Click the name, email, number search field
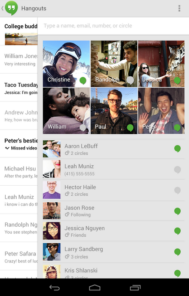Screen dimensions: 189x296 tap(113, 26)
